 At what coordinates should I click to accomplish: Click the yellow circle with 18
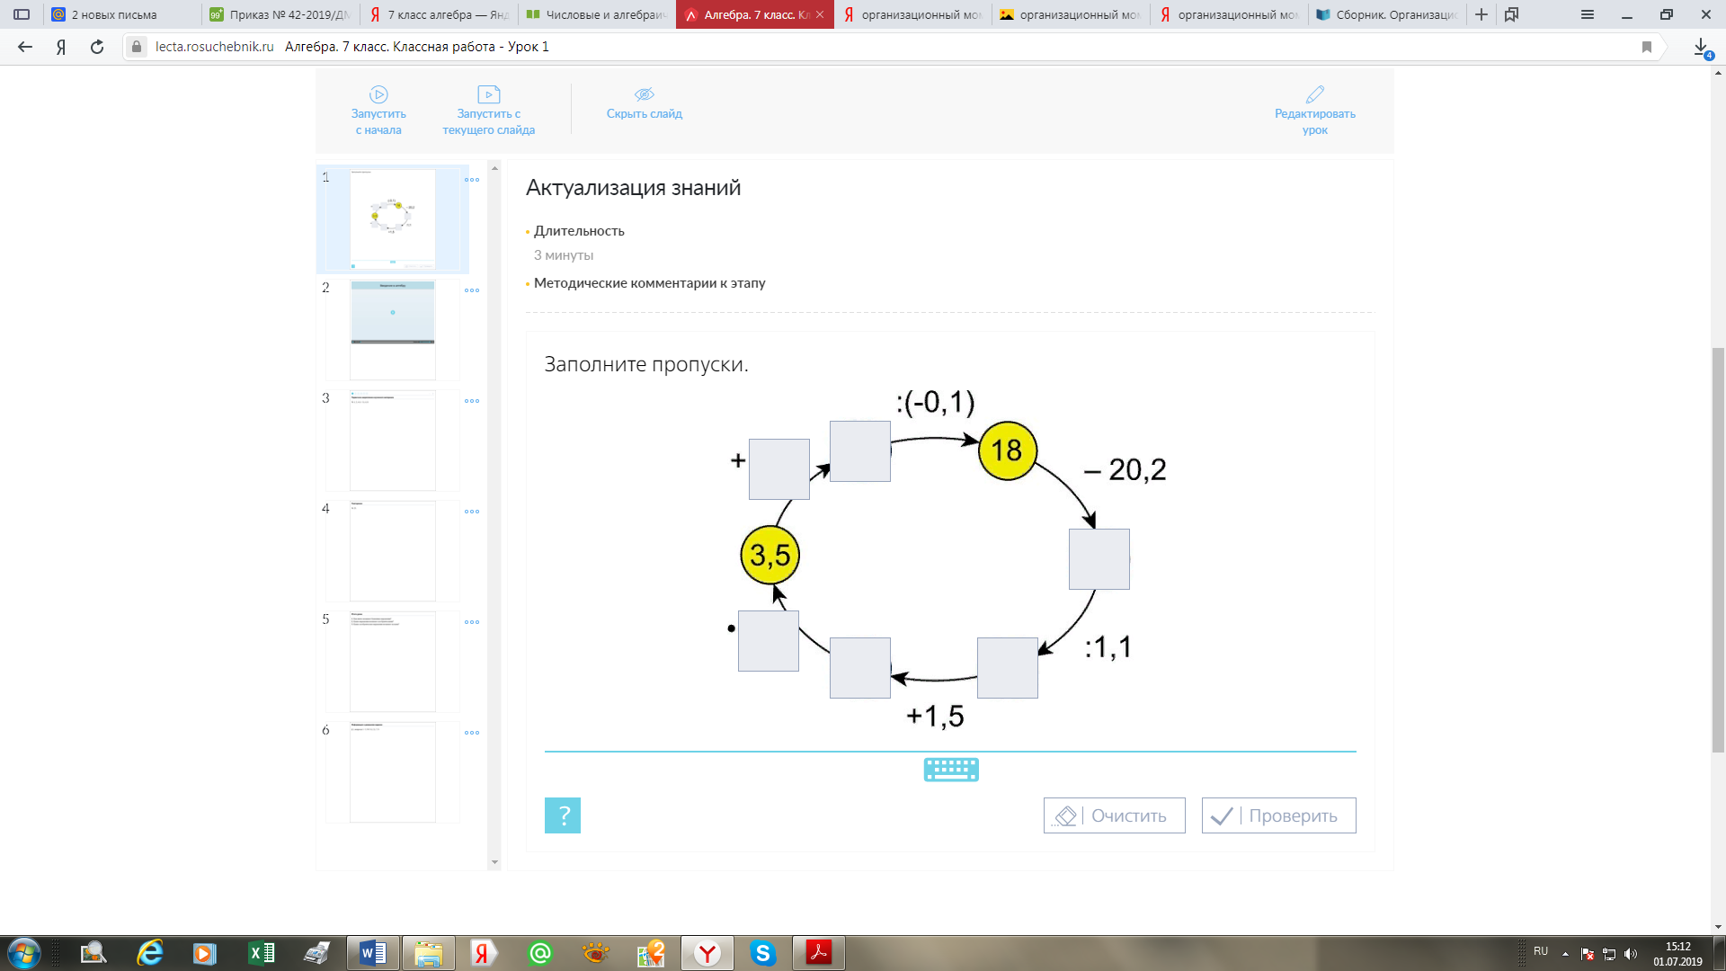pos(1008,450)
